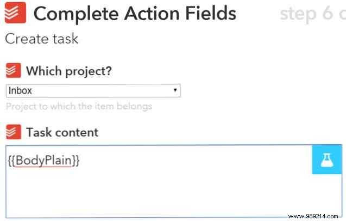
Task: Click the Complete Action Fields heading
Action: pos(135,14)
